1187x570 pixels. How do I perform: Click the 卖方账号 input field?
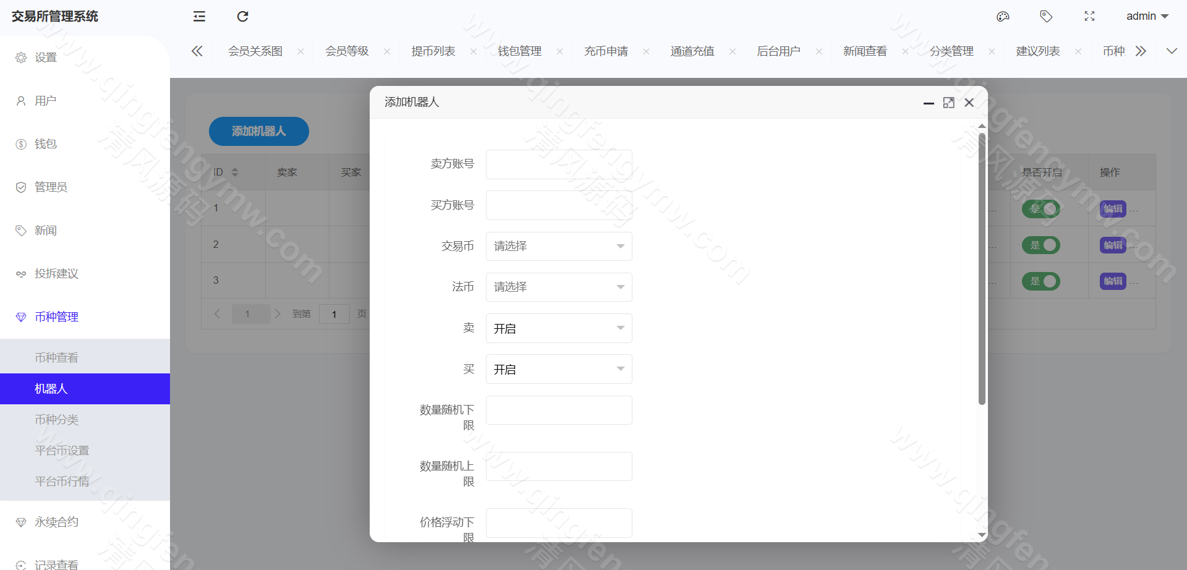coord(558,164)
